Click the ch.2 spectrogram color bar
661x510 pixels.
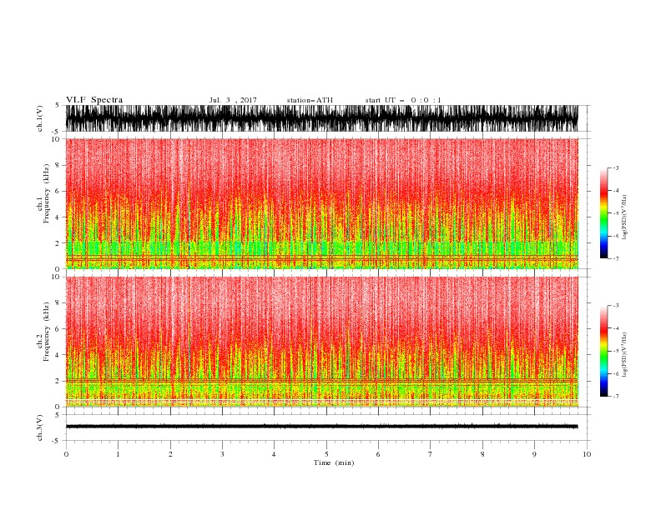pyautogui.click(x=603, y=351)
